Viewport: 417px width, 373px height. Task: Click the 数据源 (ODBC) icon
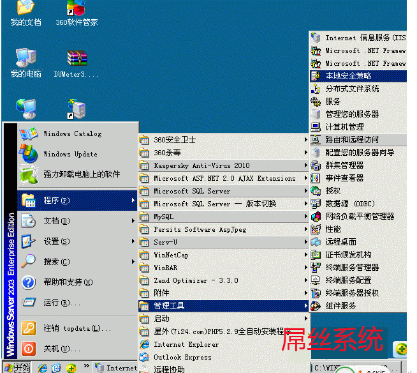[x=316, y=204]
